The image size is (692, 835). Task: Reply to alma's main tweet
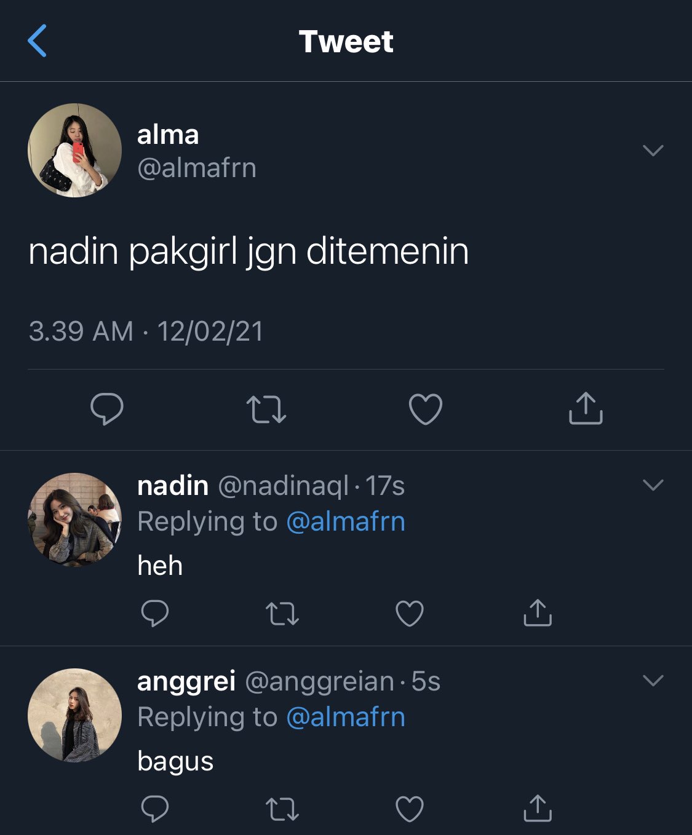click(107, 409)
